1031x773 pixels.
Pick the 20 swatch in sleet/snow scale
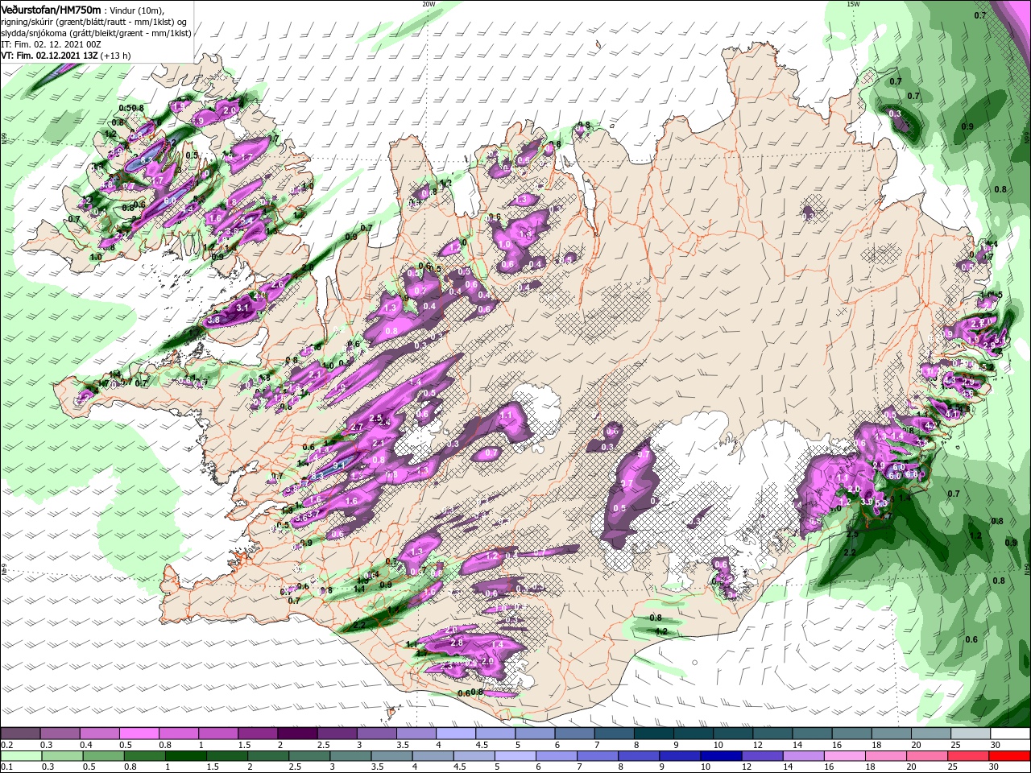932,734
